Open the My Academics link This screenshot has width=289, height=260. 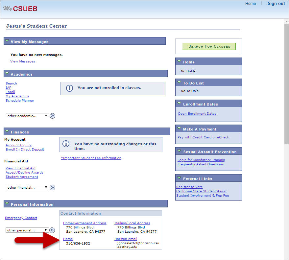click(x=17, y=96)
